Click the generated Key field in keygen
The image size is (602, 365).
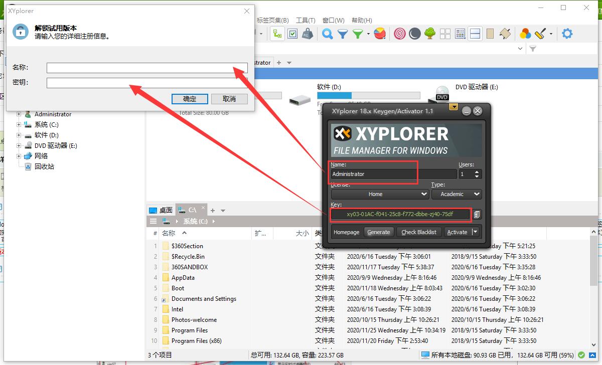(x=400, y=215)
